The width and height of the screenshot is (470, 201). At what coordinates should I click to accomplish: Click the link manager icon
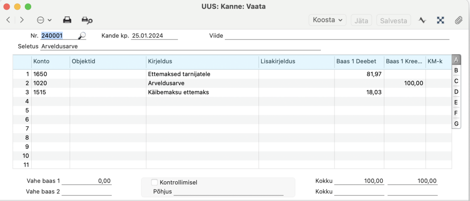(440, 20)
